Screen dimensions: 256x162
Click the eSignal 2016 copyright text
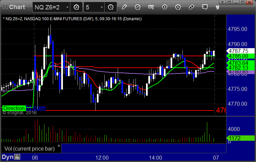[20, 112]
